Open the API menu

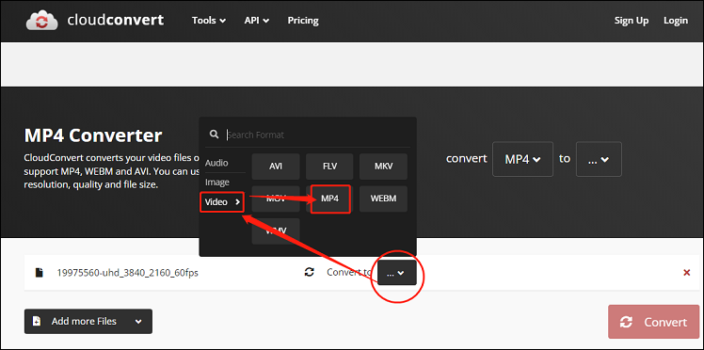tap(257, 21)
